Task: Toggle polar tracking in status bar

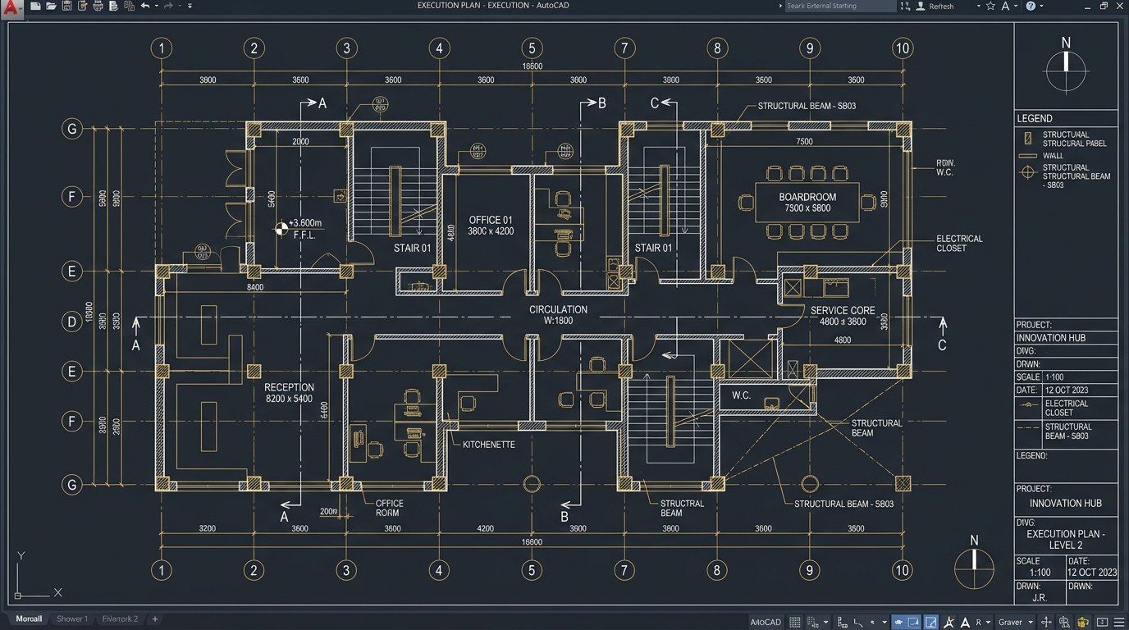Action: 858,622
